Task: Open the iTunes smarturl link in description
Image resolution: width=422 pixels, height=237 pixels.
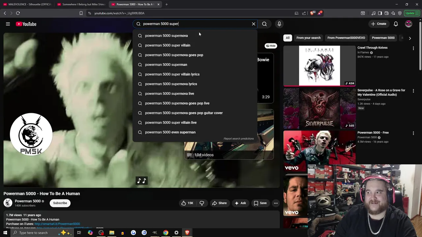Action: click(57, 224)
